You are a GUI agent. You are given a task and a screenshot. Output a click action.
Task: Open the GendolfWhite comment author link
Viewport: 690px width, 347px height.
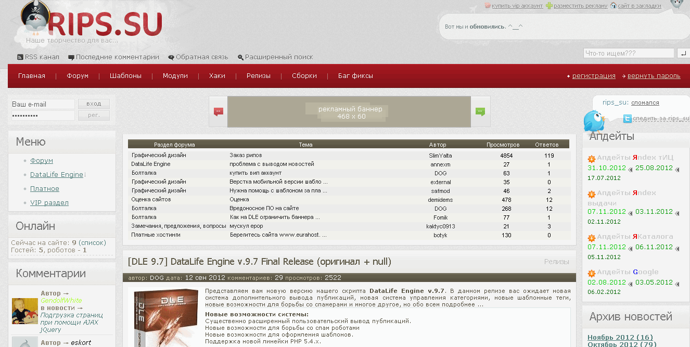61,301
